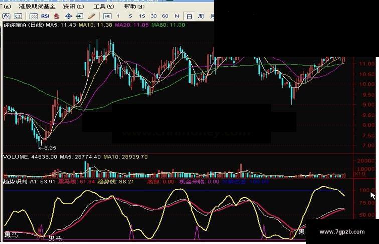Viewport: 379px width, 244px height.
Task: Select the 1-minute period
Action: pyautogui.click(x=118, y=16)
